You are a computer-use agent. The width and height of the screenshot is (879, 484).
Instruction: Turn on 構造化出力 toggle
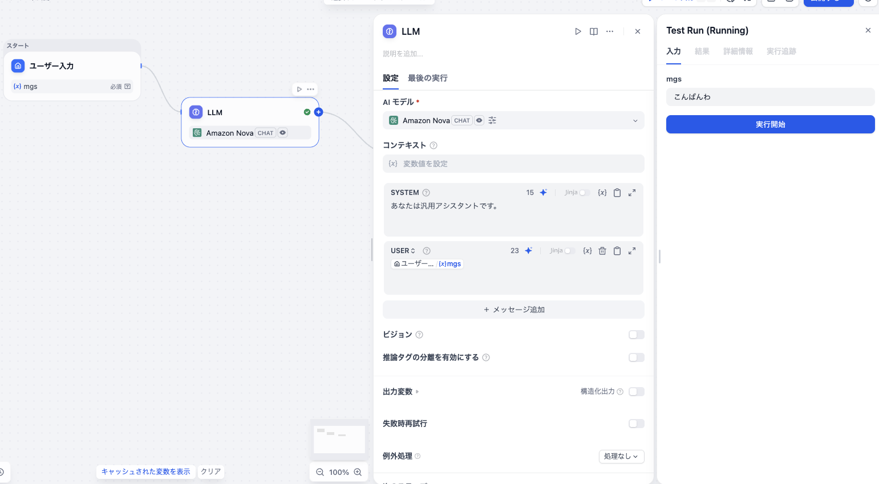coord(637,392)
